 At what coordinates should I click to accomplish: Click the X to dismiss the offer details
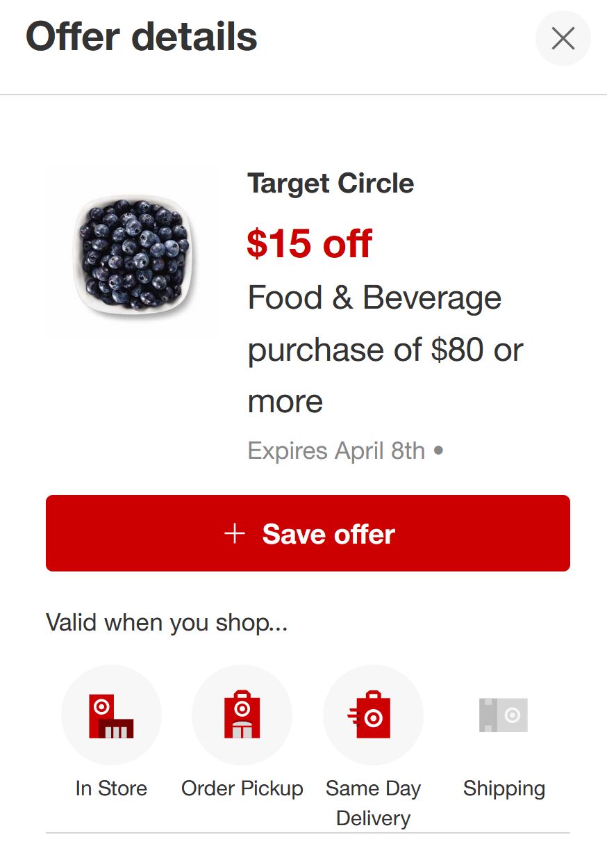click(563, 38)
